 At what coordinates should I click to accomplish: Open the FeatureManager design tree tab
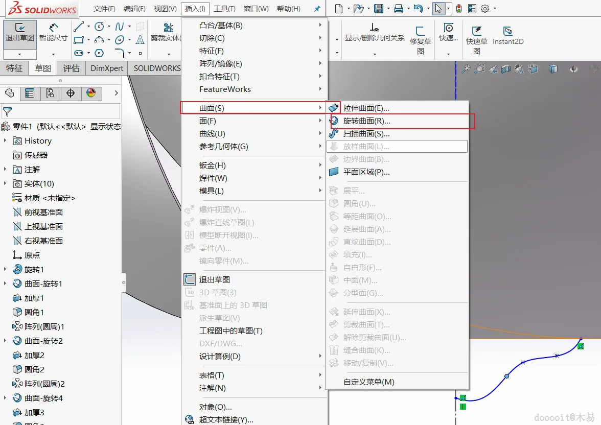point(10,93)
